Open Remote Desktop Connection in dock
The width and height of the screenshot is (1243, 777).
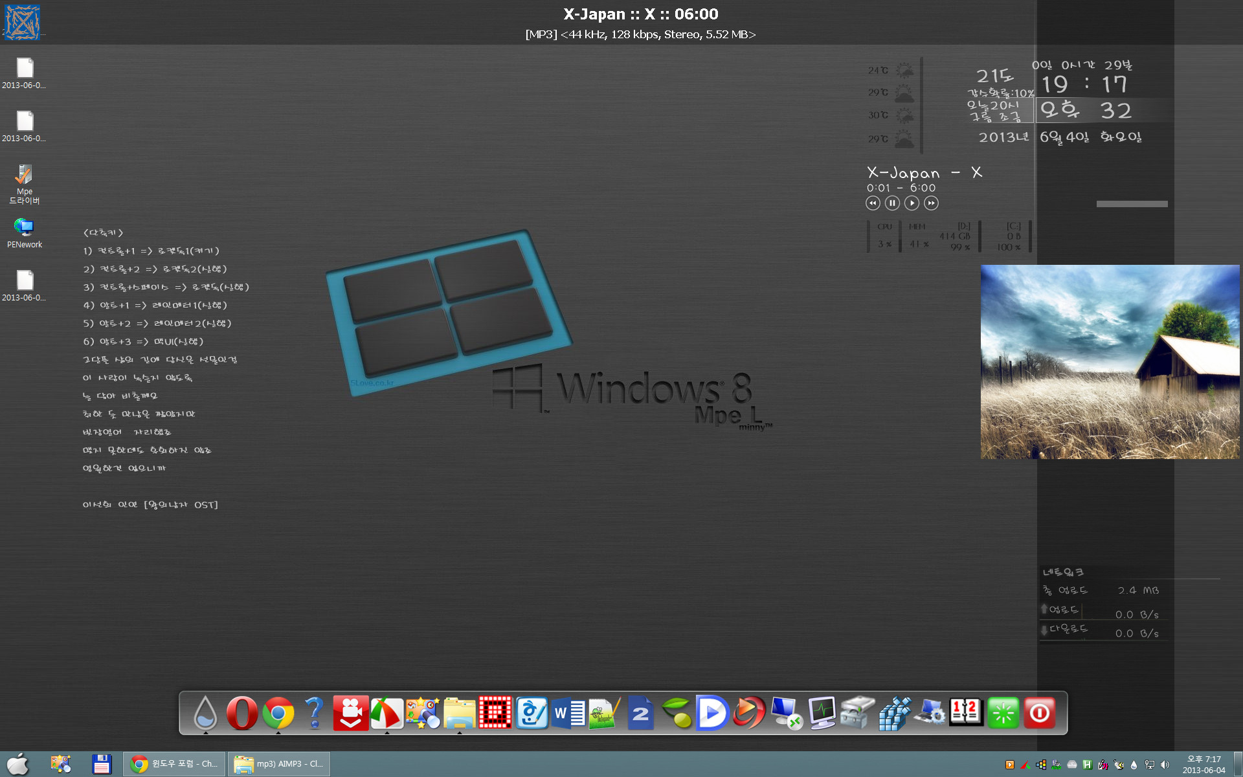pyautogui.click(x=786, y=713)
